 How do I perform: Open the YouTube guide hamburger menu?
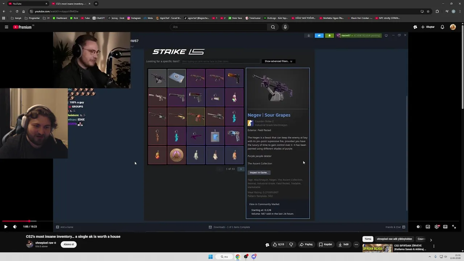click(6, 27)
